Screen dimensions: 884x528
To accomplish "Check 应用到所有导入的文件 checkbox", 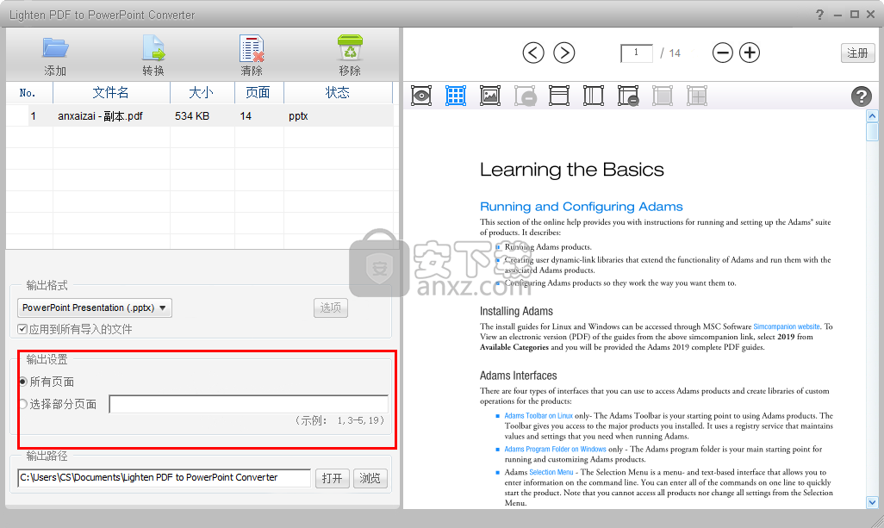I will point(22,329).
